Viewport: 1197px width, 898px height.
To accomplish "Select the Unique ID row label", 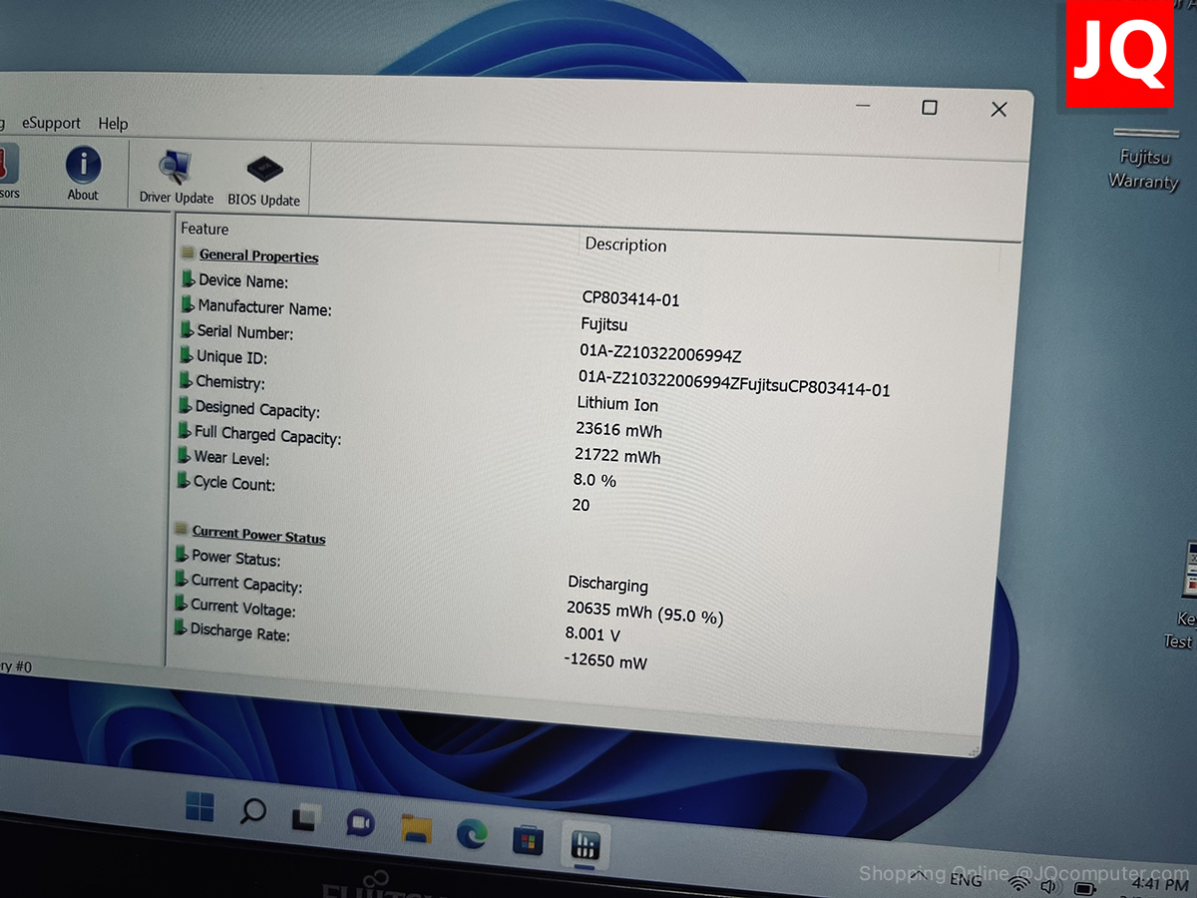I will click(231, 357).
